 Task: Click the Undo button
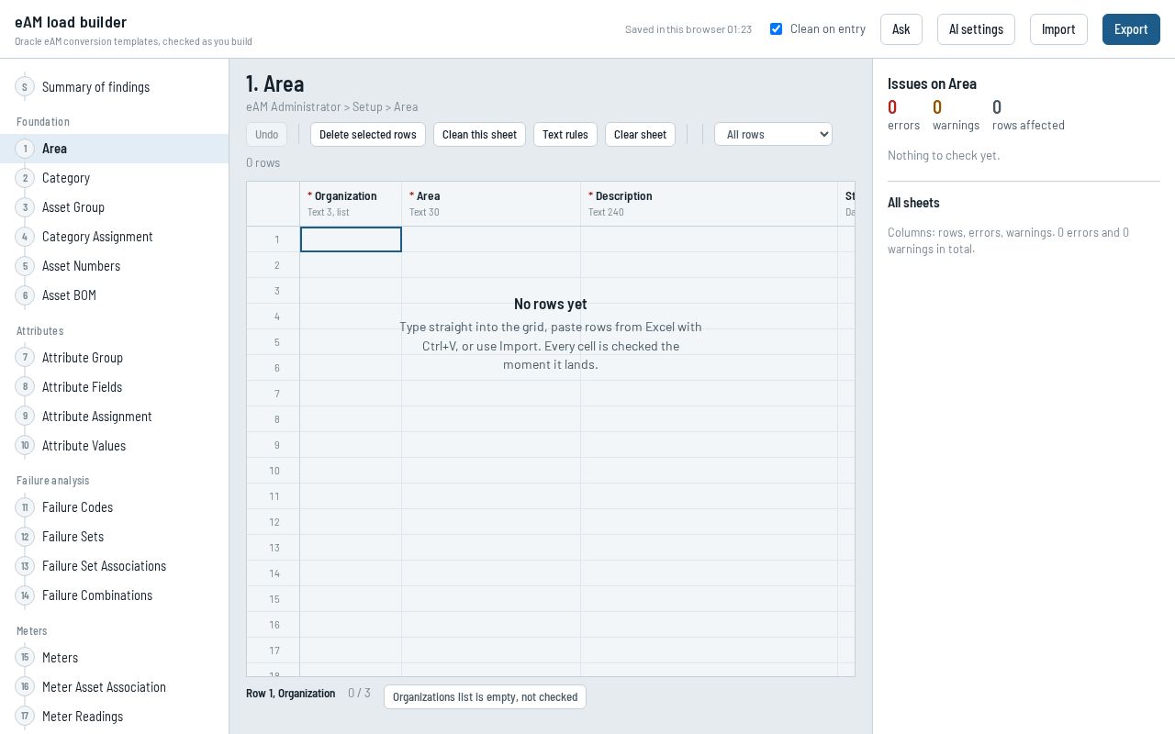click(266, 135)
